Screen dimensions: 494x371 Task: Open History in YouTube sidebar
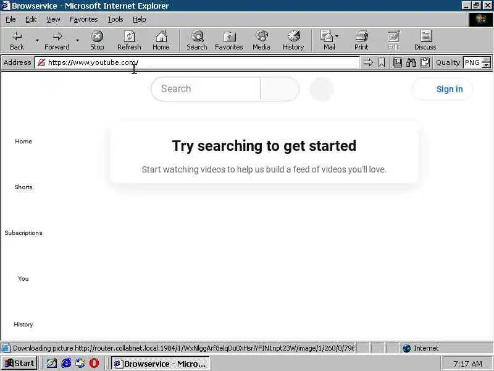[23, 324]
